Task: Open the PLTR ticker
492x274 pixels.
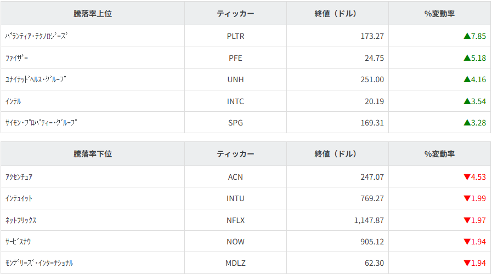Action: click(x=235, y=36)
